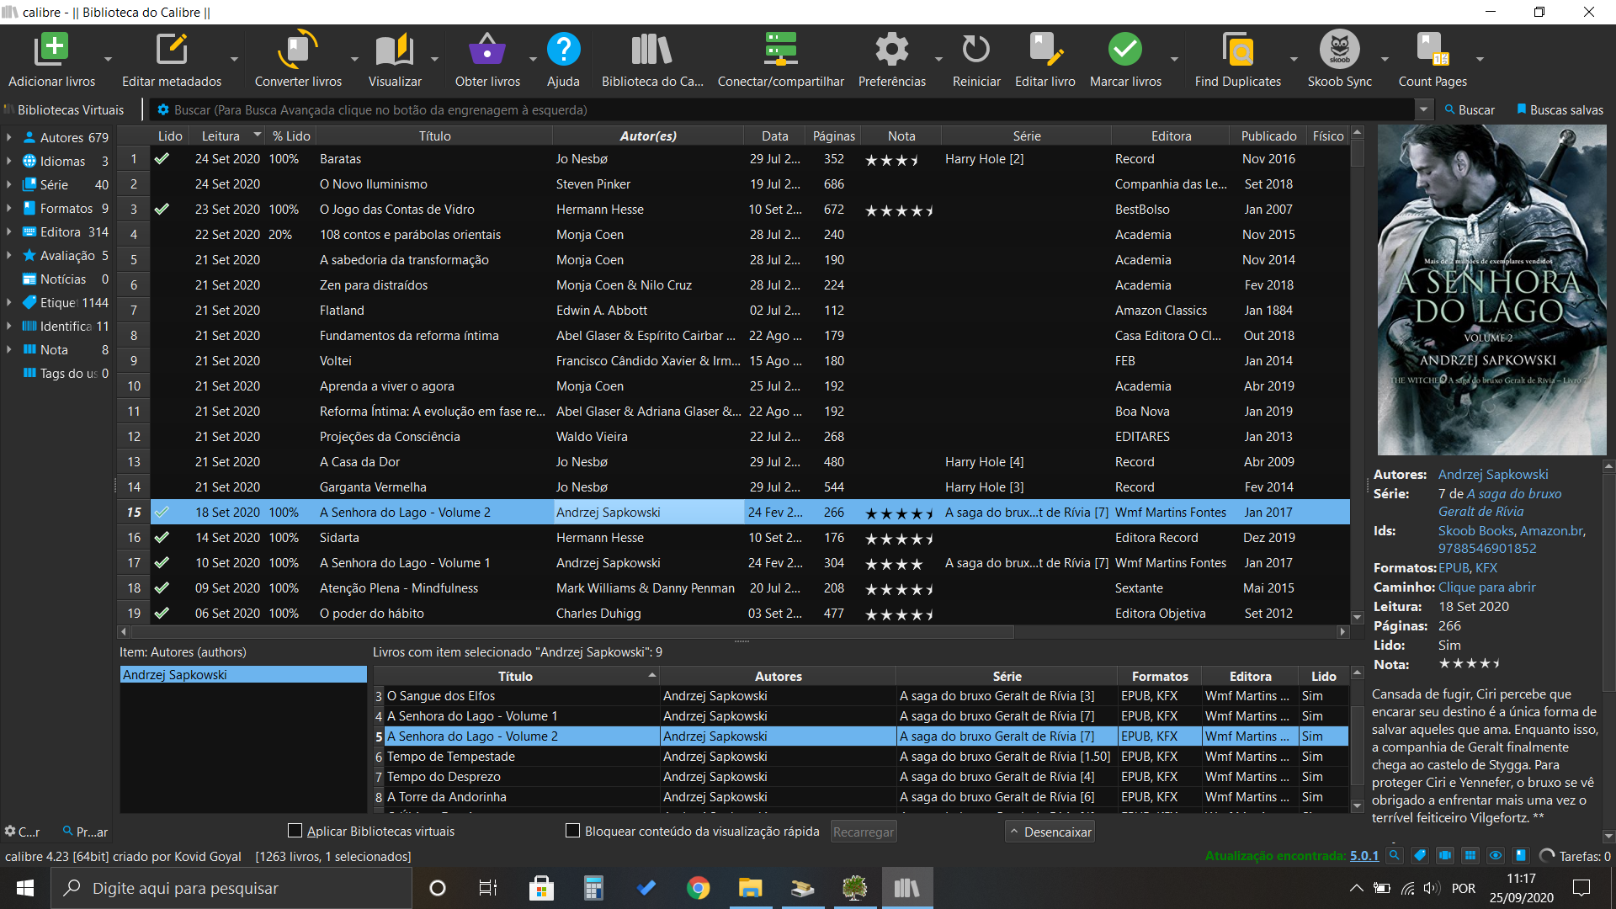This screenshot has width=1616, height=909.
Task: Open search history dropdown arrow
Action: coord(1423,110)
